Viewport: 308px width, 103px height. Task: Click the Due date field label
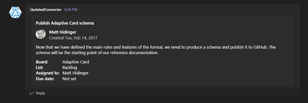(x=45, y=79)
